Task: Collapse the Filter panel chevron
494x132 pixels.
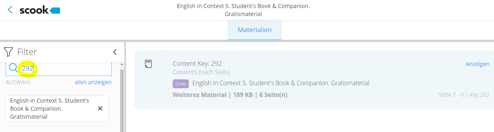Action: 115,52
